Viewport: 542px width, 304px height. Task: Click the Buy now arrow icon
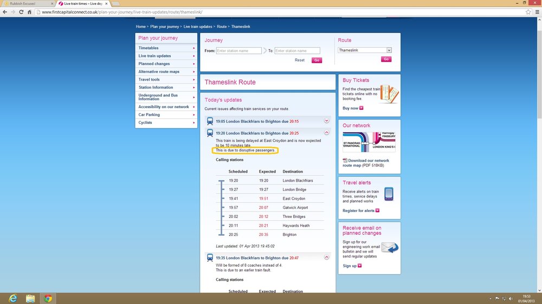[361, 108]
